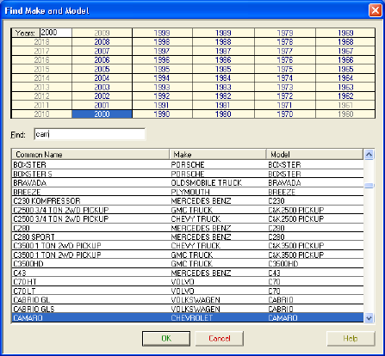
Task: Select year 1980 in the grid
Action: pyautogui.click(x=223, y=114)
